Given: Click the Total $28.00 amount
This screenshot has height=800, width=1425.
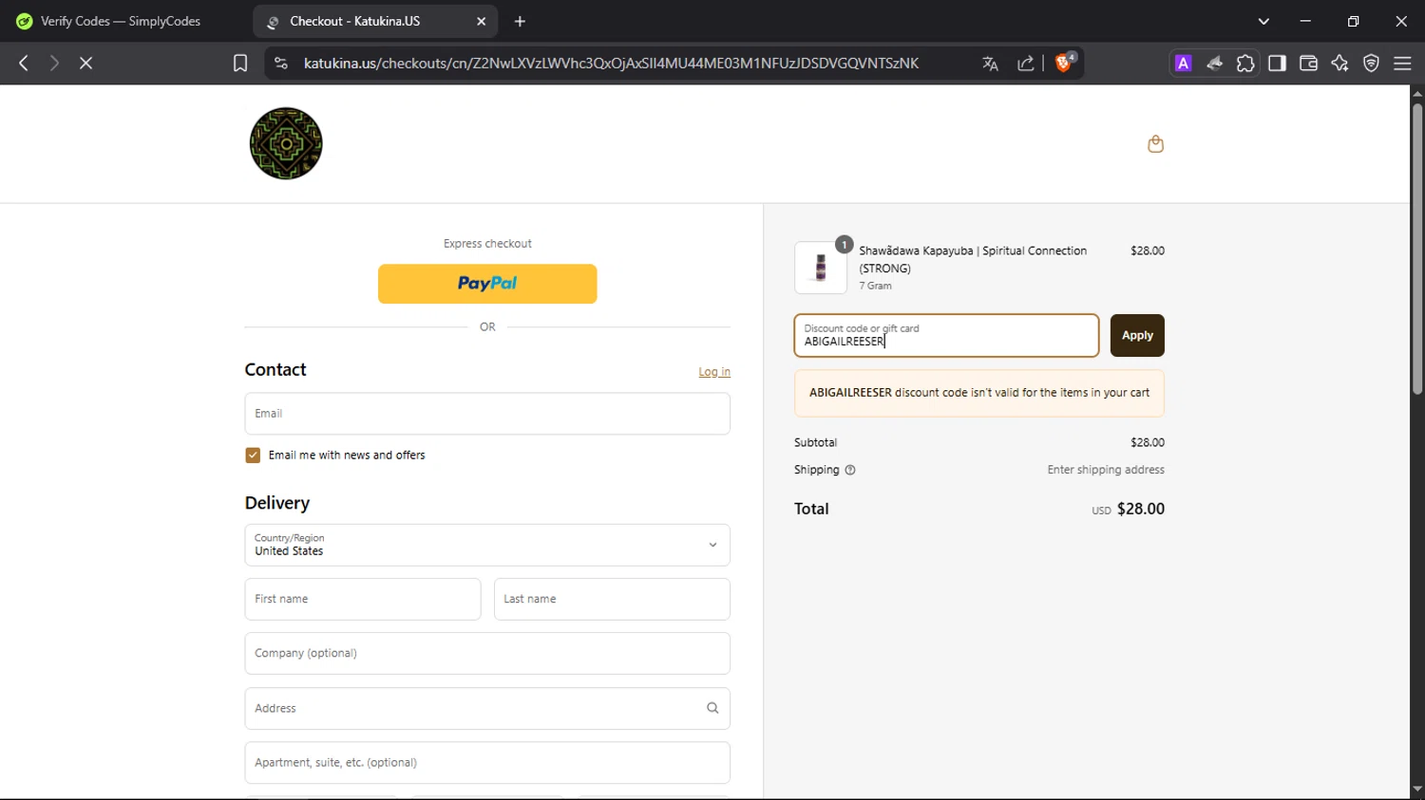Looking at the screenshot, I should click(x=1141, y=509).
